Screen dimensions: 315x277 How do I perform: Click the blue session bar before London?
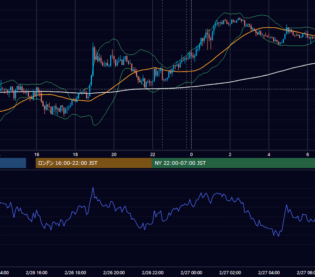pyautogui.click(x=13, y=163)
